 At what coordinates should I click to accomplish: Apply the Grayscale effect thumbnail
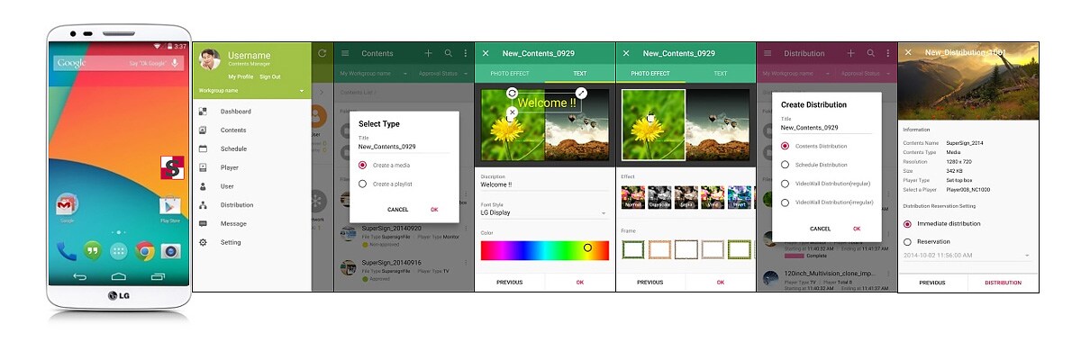(659, 196)
